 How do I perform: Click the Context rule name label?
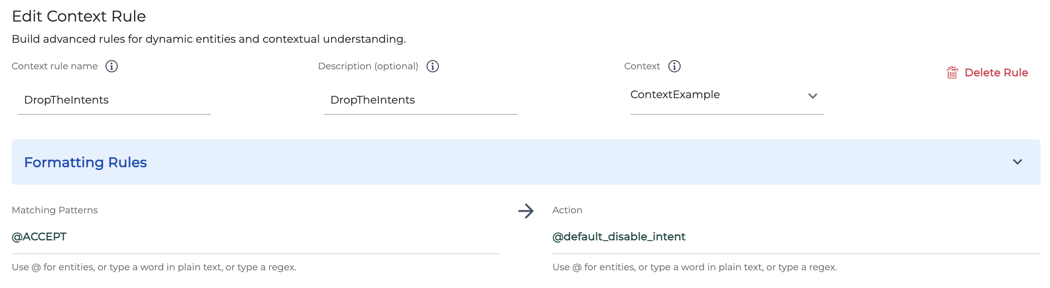pos(54,66)
